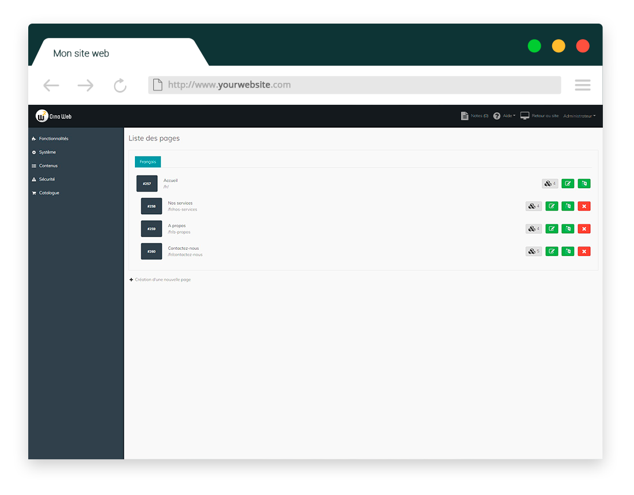Viewport: 634px width, 495px height.
Task: Delete the Contactez-nous page
Action: pyautogui.click(x=584, y=251)
